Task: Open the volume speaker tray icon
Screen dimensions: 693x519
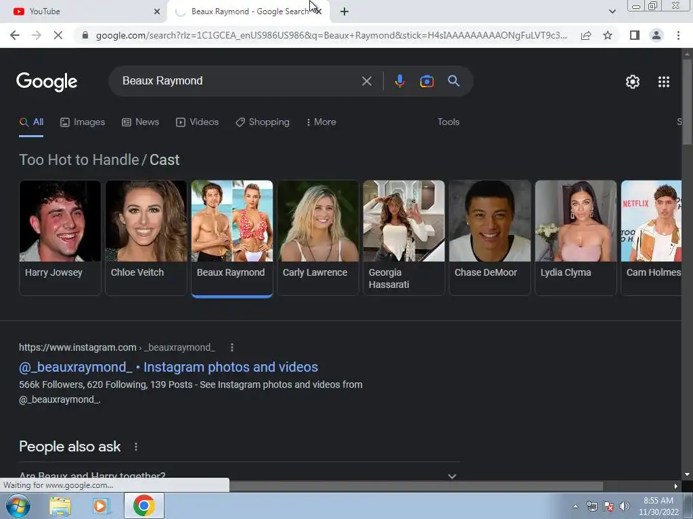Action: pos(624,506)
